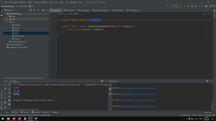Click the Profile run icon in toolbar
The width and height of the screenshot is (216, 121).
pos(196,6)
